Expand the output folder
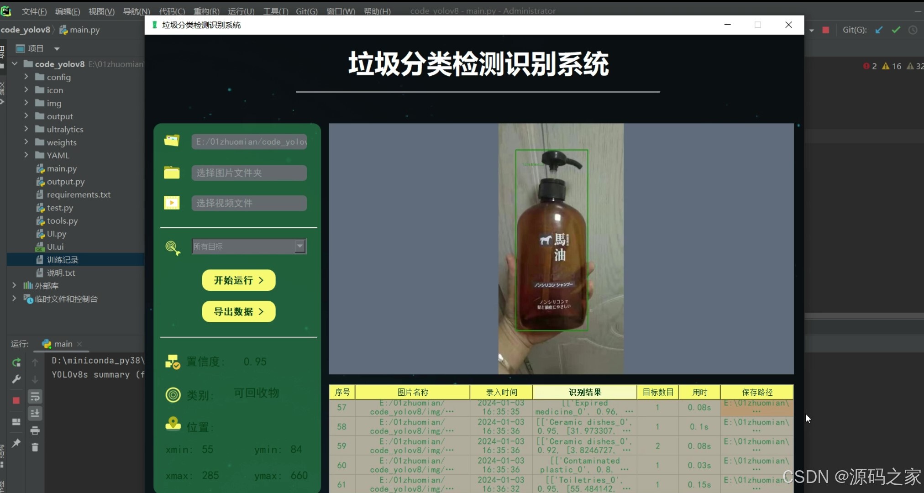 [x=26, y=116]
